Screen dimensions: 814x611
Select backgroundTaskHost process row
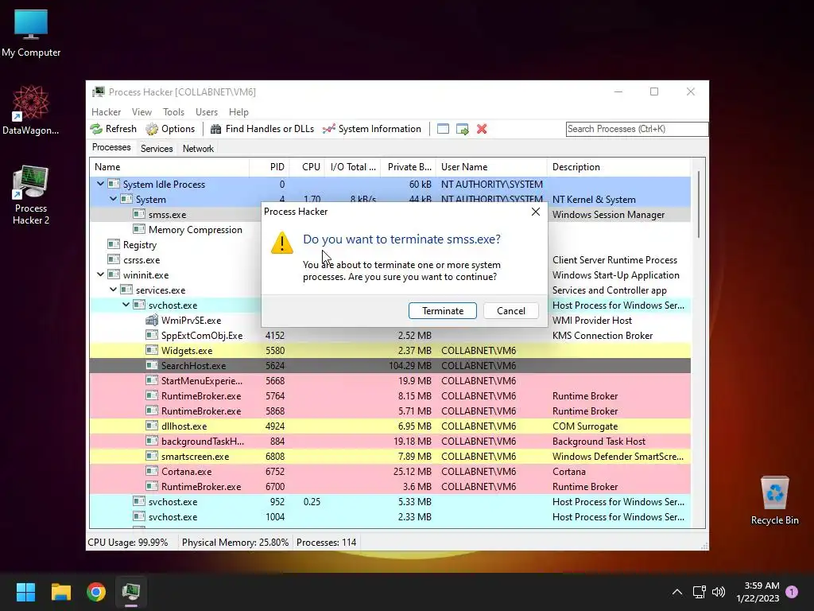tap(390, 441)
